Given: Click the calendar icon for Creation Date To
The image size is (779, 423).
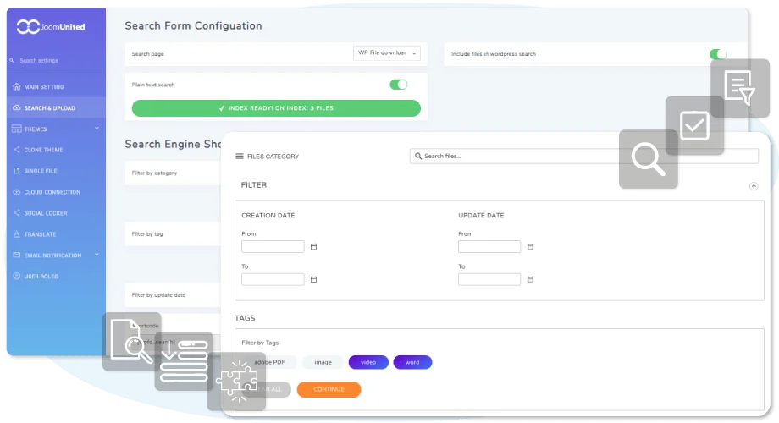Looking at the screenshot, I should click(x=313, y=279).
